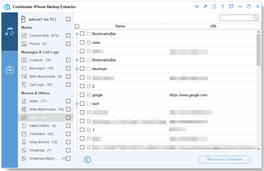
Task: Click the WhatsApp Attach... icon
Action: (x=24, y=159)
